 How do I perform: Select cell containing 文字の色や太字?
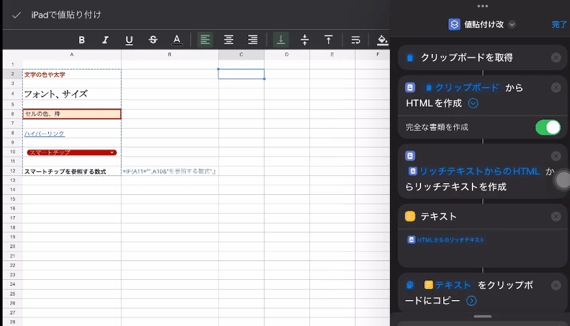(71, 74)
